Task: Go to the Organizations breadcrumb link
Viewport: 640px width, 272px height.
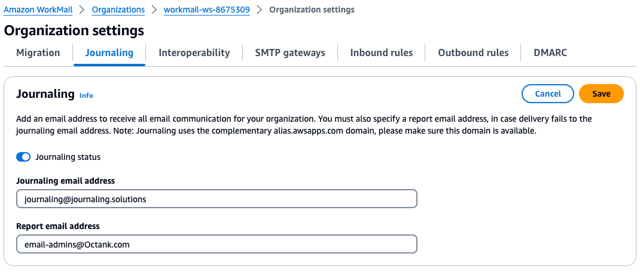Action: [x=118, y=10]
